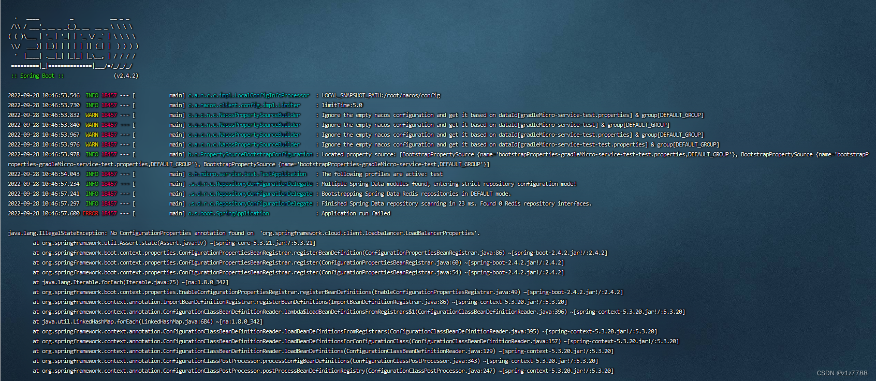Click the red ERROR level label
The image size is (876, 381).
pos(91,213)
